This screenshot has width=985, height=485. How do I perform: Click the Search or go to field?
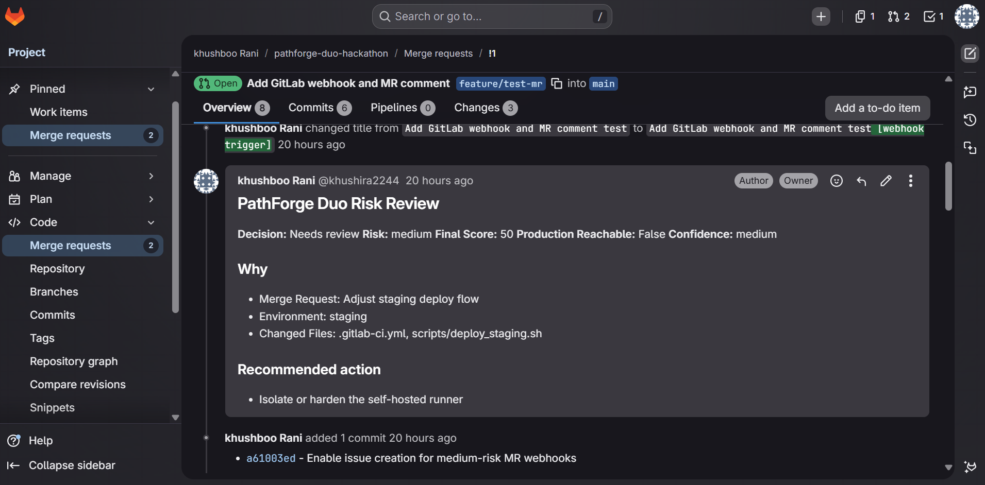[492, 16]
